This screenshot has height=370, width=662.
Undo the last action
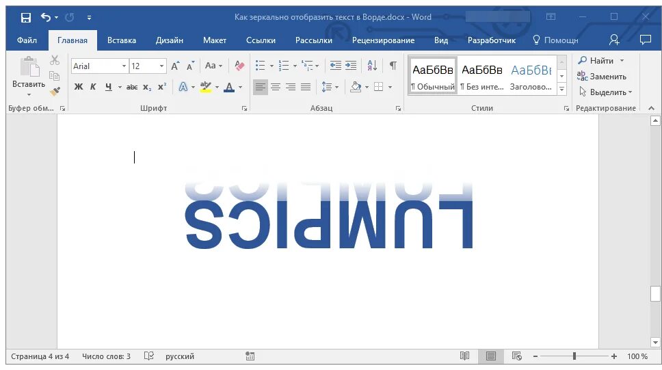46,17
